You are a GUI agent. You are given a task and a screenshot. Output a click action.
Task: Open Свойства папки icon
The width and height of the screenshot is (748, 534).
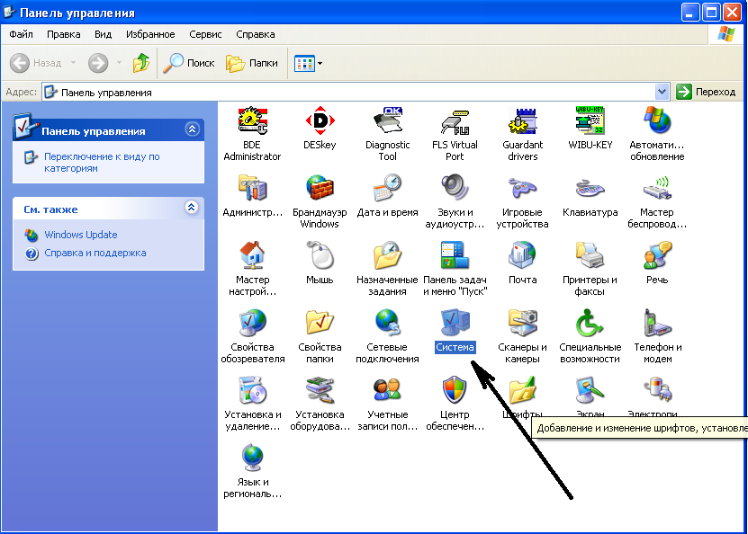(320, 323)
